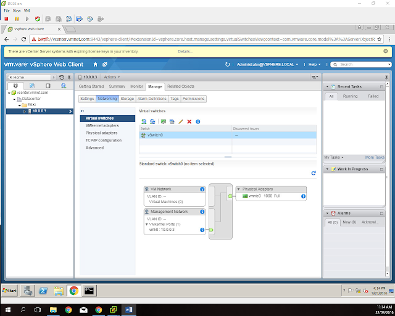Show Running tasks tab
The width and height of the screenshot is (395, 316).
pos(350,96)
